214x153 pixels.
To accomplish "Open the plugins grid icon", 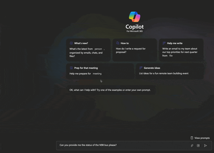I will [198, 146].
